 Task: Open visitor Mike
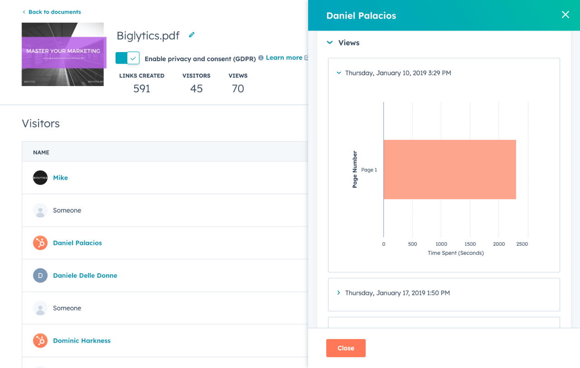[x=60, y=178]
